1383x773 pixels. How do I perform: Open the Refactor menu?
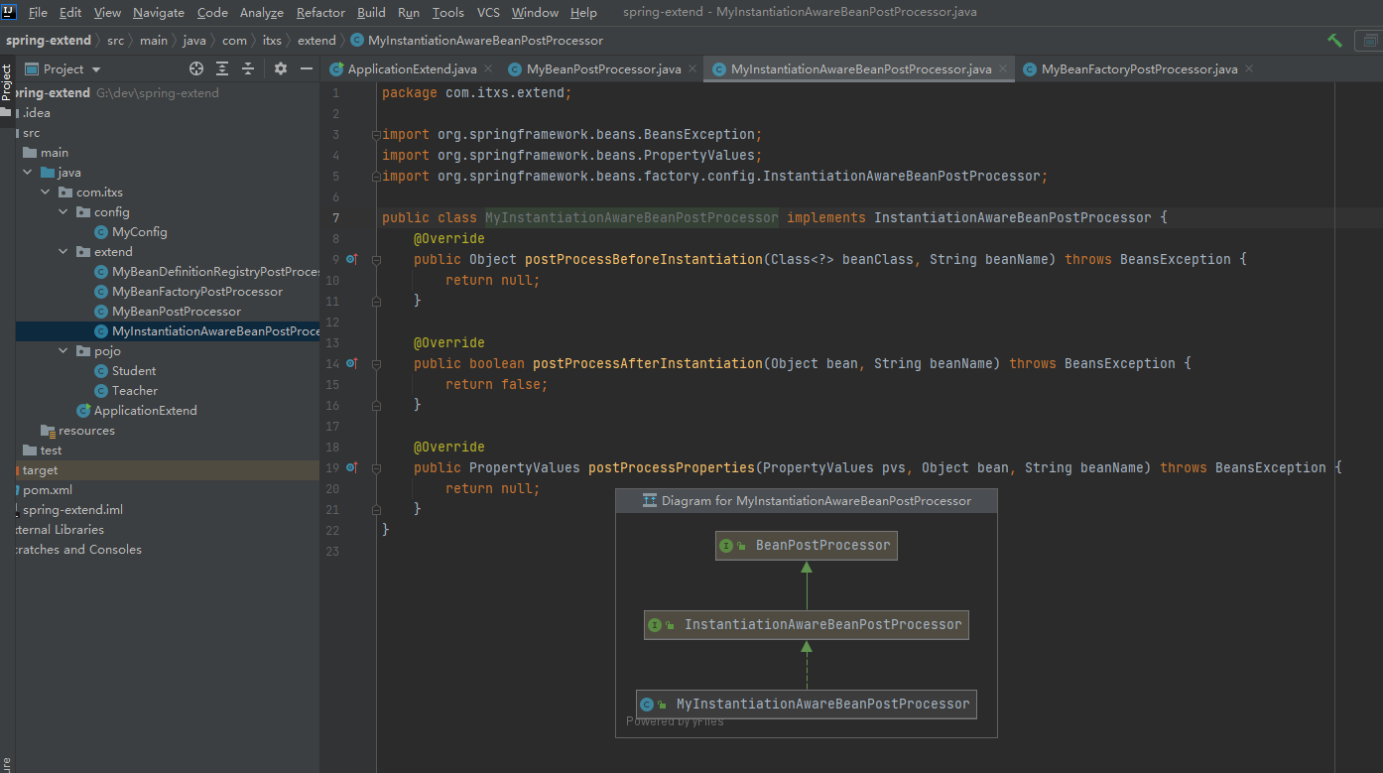click(x=320, y=12)
